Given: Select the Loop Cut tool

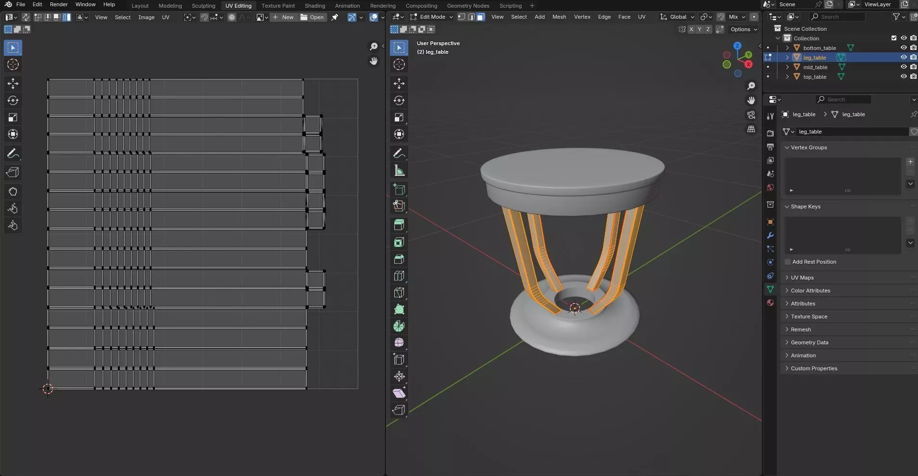Looking at the screenshot, I should [x=399, y=276].
